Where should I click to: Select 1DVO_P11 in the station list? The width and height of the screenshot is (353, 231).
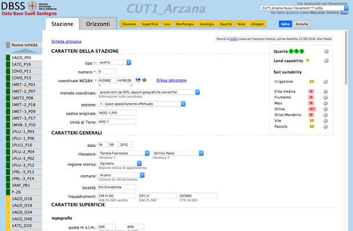(24, 71)
